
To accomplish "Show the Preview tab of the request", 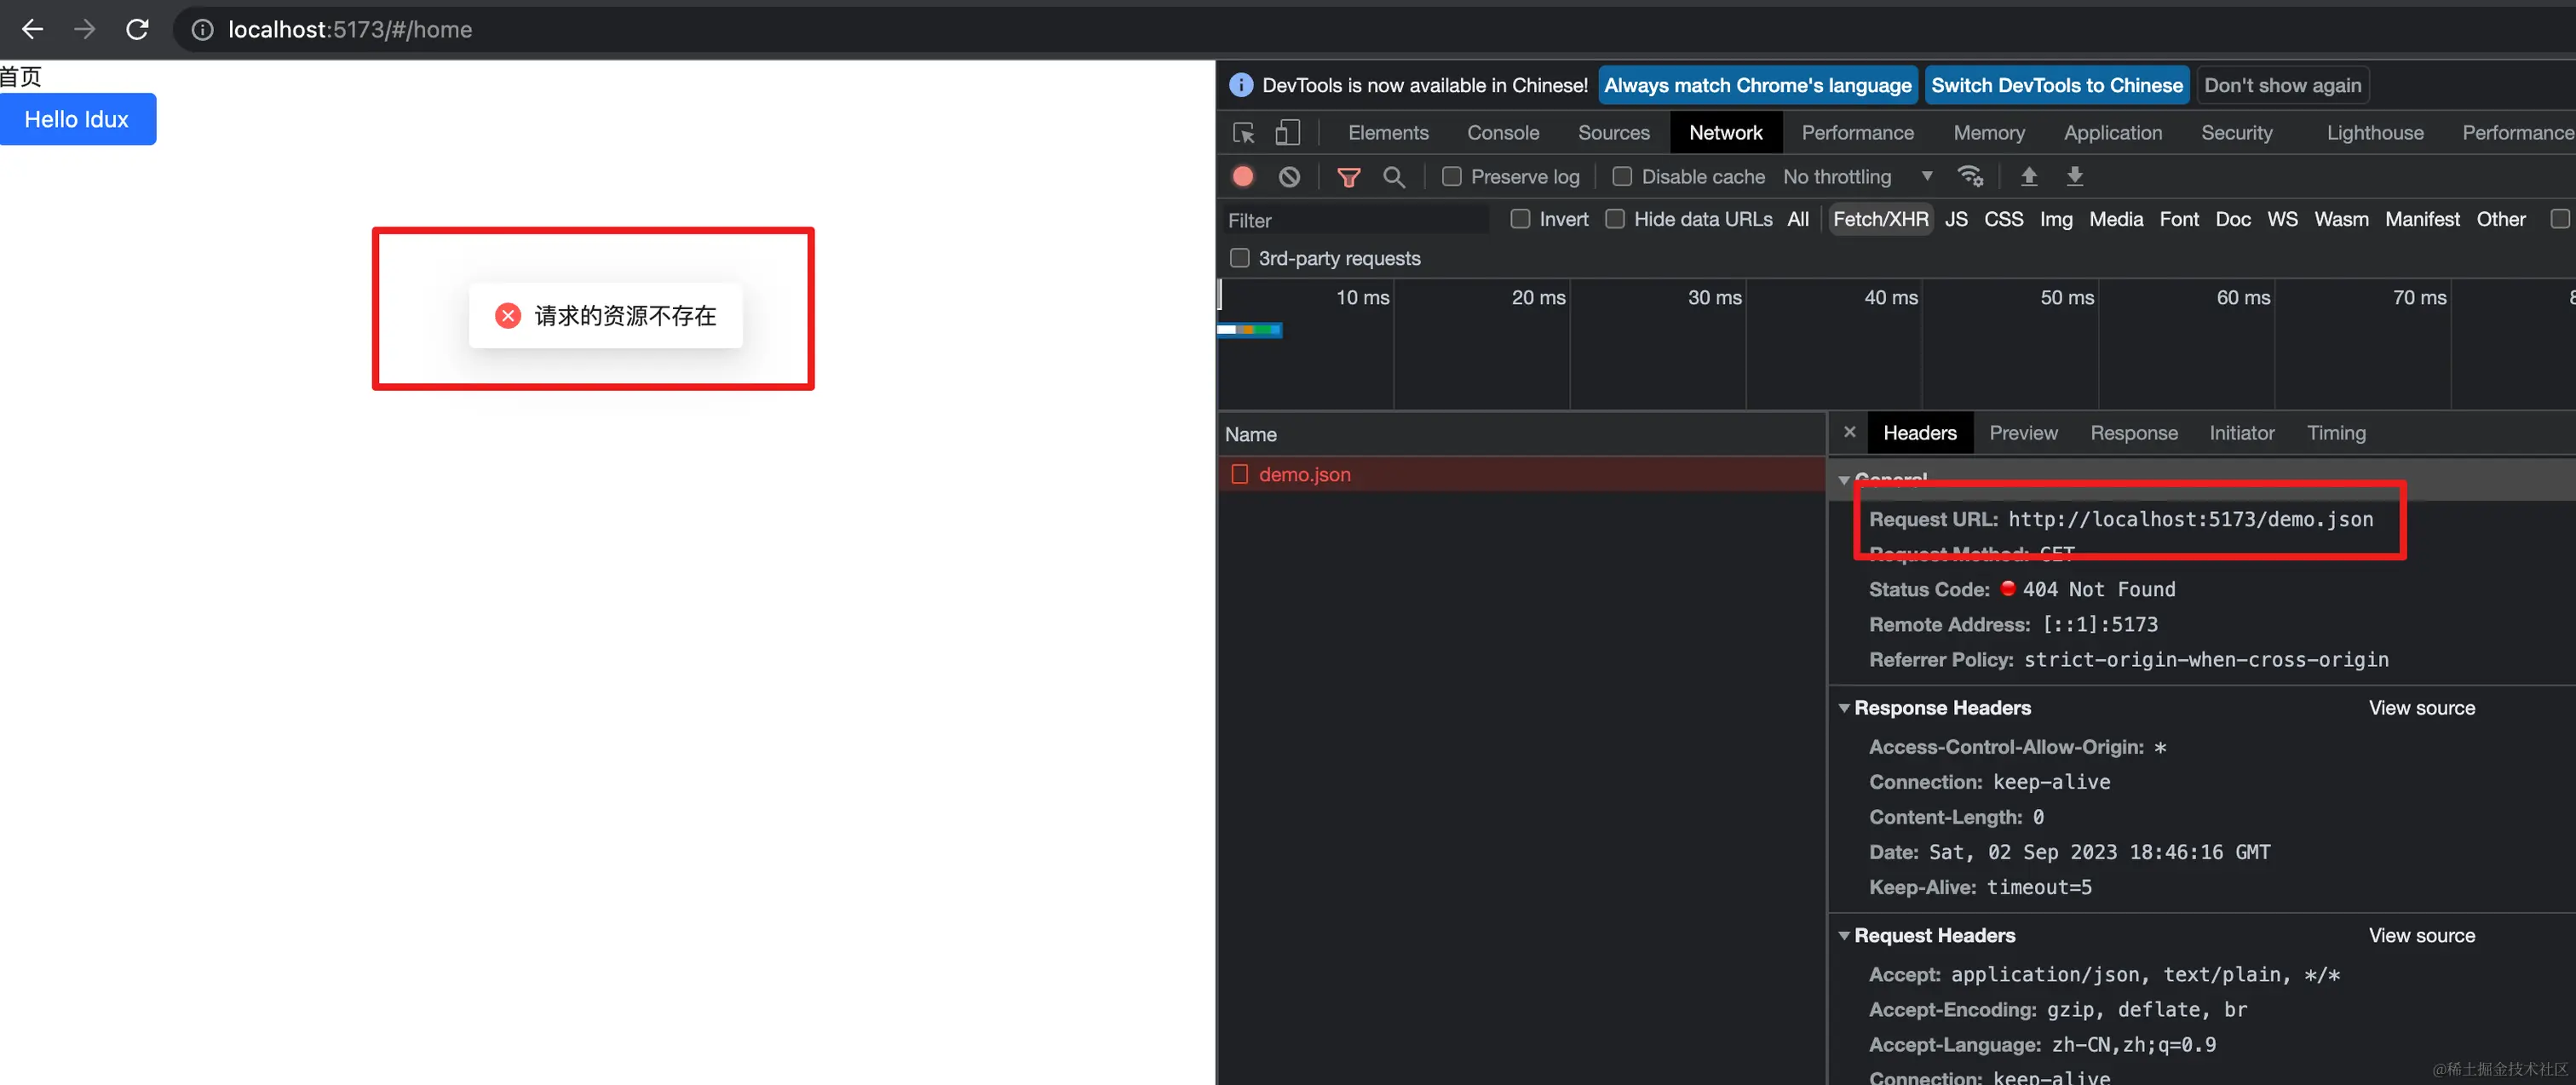I will point(2023,433).
